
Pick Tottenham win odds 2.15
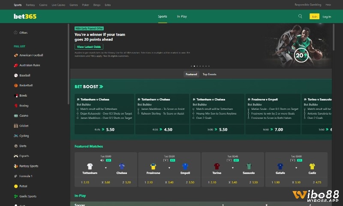click(x=85, y=182)
